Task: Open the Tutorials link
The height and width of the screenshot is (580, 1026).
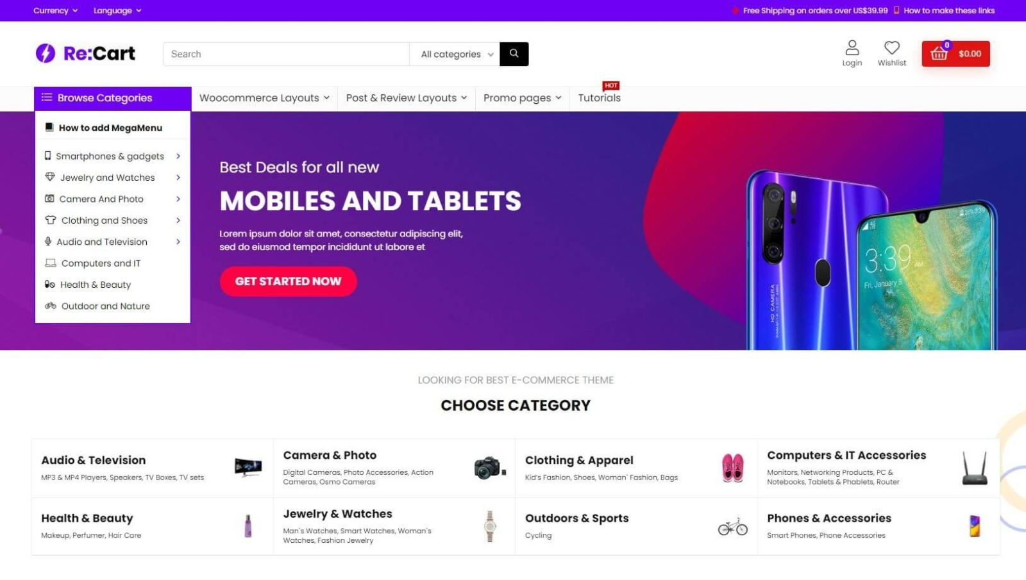Action: pos(599,98)
